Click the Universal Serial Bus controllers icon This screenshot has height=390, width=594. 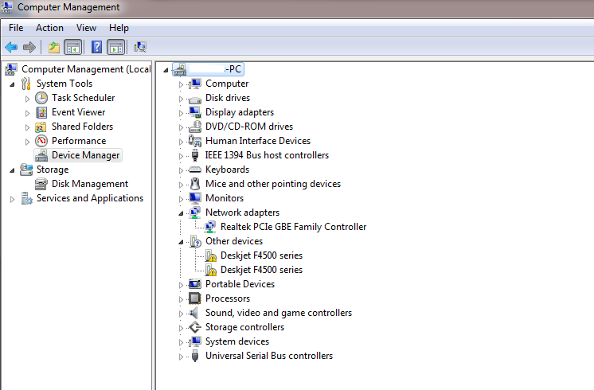195,356
